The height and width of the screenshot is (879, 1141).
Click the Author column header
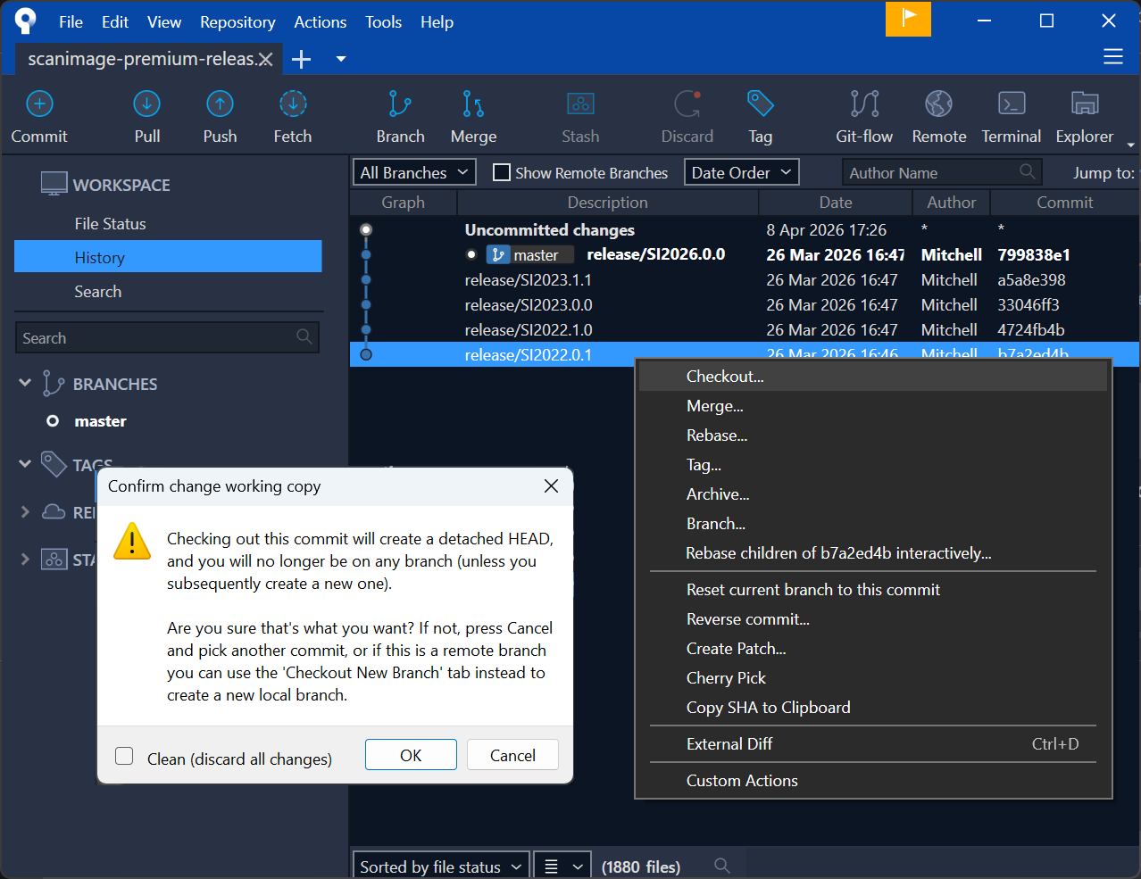tap(951, 203)
